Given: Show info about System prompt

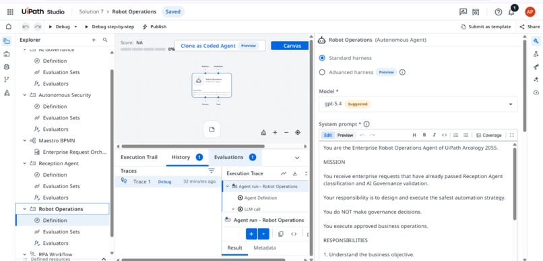Looking at the screenshot, I should coord(366,124).
